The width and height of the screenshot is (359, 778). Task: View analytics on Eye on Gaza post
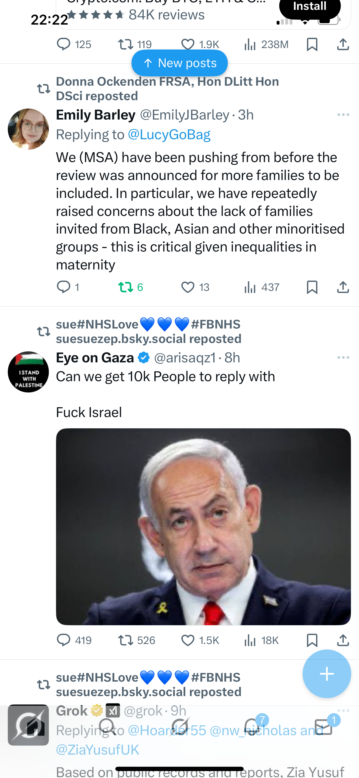pos(261,640)
